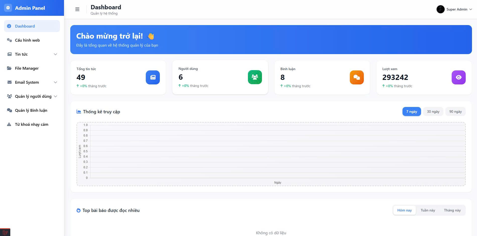The image size is (477, 236).
Task: Select the 7 ngày range toggle
Action: (412, 111)
